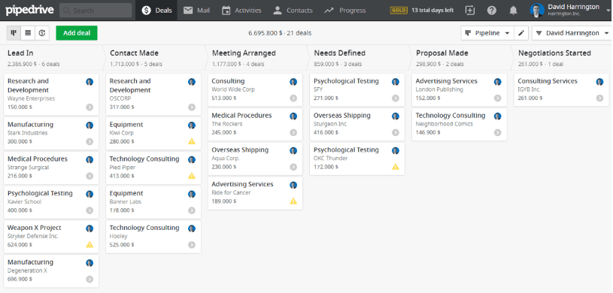The height and width of the screenshot is (293, 613).
Task: Click warning icon on Ride for Cancer deal
Action: pyautogui.click(x=293, y=201)
